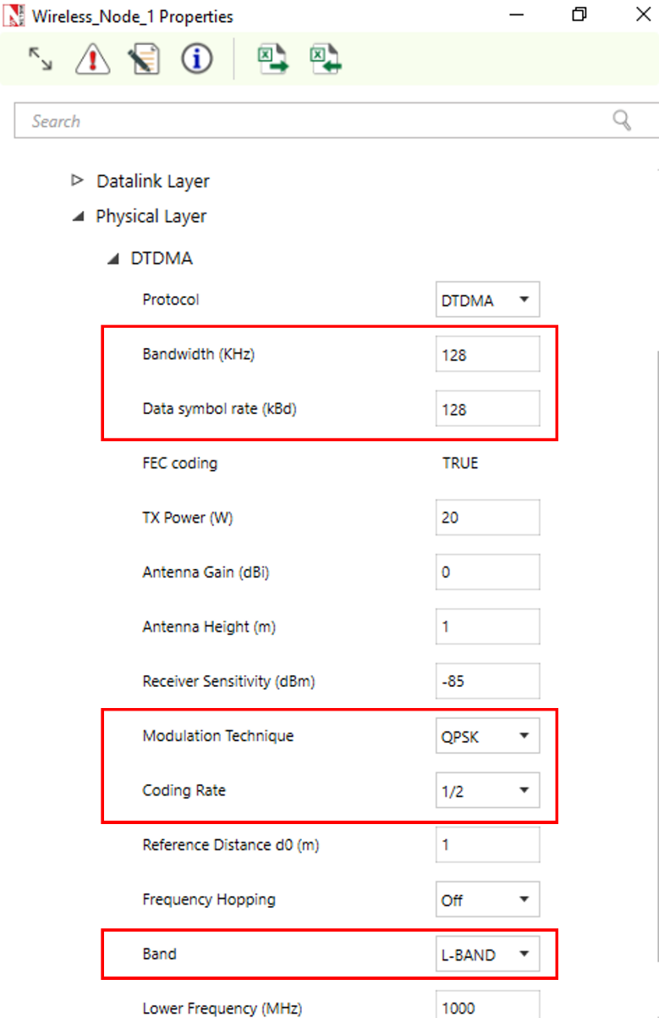Screen dimensions: 659x1018
Task: Open the Protocol dropdown
Action: (486, 300)
